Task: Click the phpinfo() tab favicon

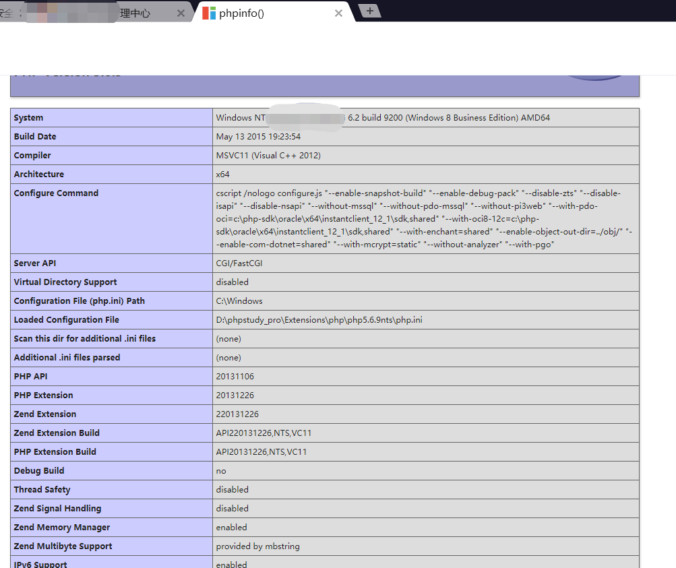Action: pyautogui.click(x=209, y=13)
